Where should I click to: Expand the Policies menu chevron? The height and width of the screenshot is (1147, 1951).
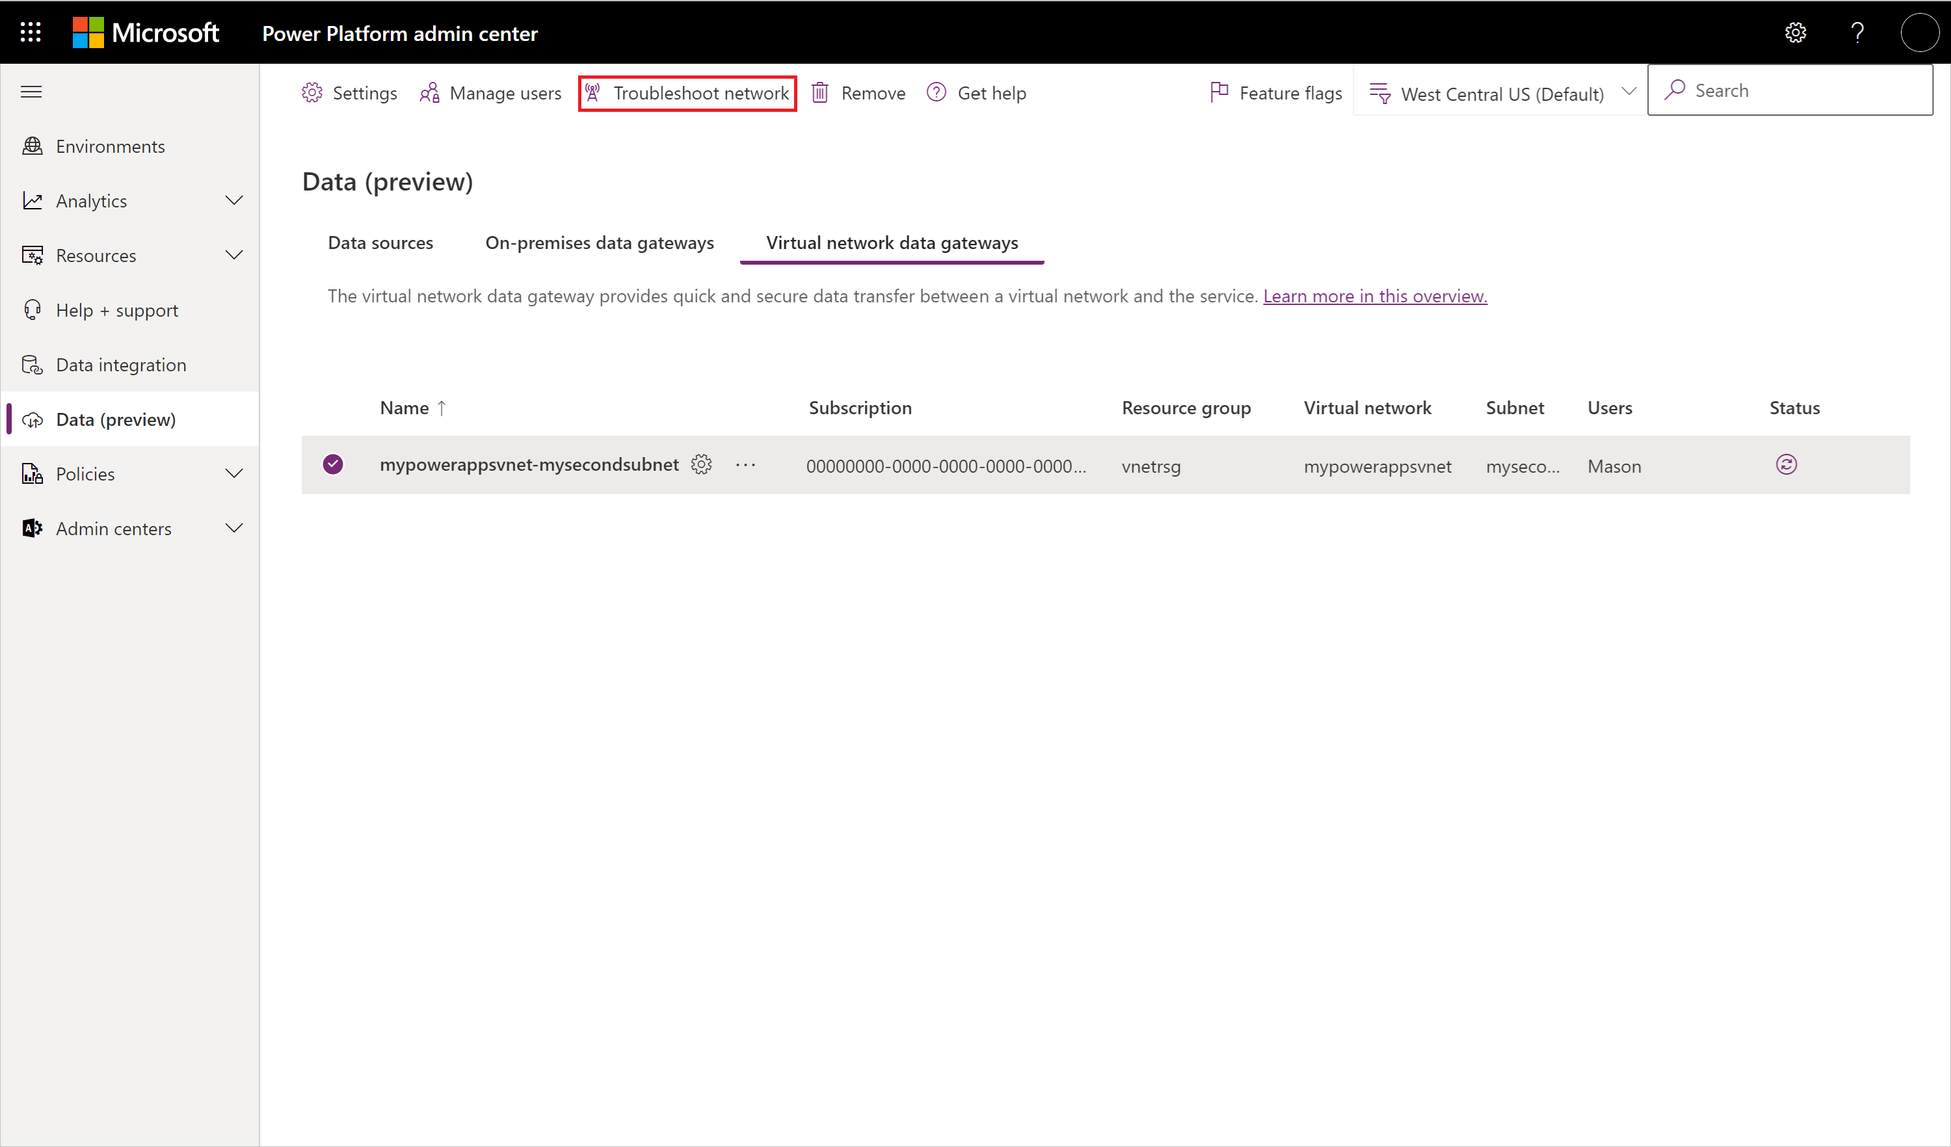coord(234,473)
